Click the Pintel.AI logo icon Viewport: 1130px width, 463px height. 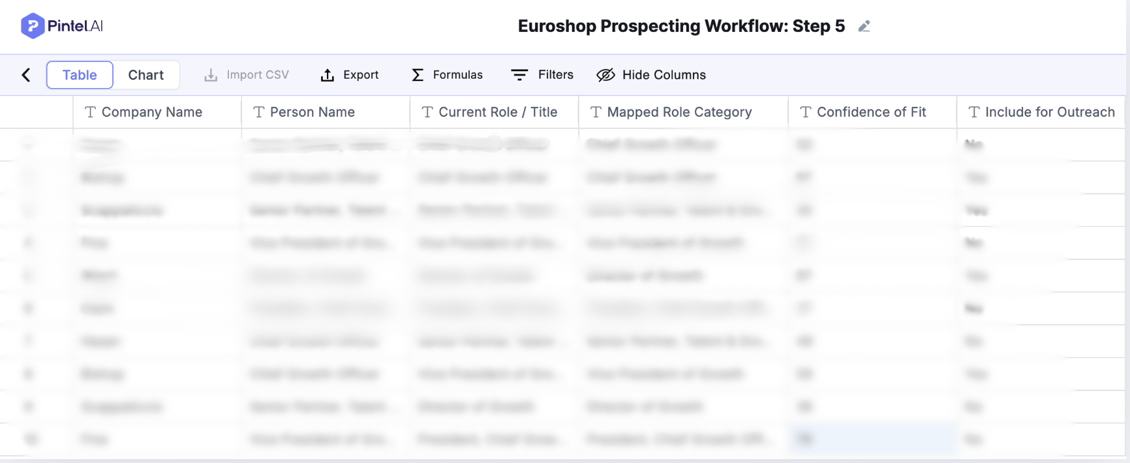pos(32,26)
